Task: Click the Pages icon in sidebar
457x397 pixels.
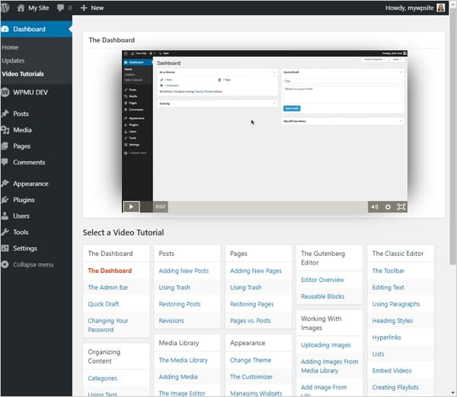Action: point(5,146)
